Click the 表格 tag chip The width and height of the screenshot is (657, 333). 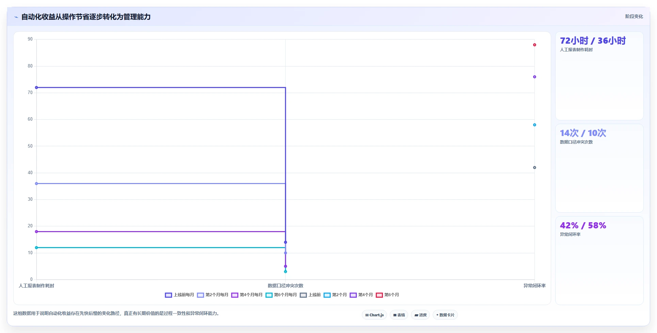coord(399,315)
